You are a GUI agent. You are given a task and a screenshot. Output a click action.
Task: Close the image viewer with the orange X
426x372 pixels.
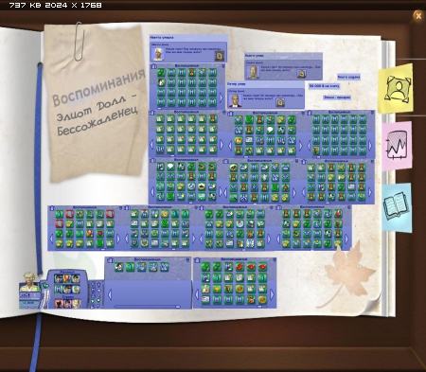[418, 15]
